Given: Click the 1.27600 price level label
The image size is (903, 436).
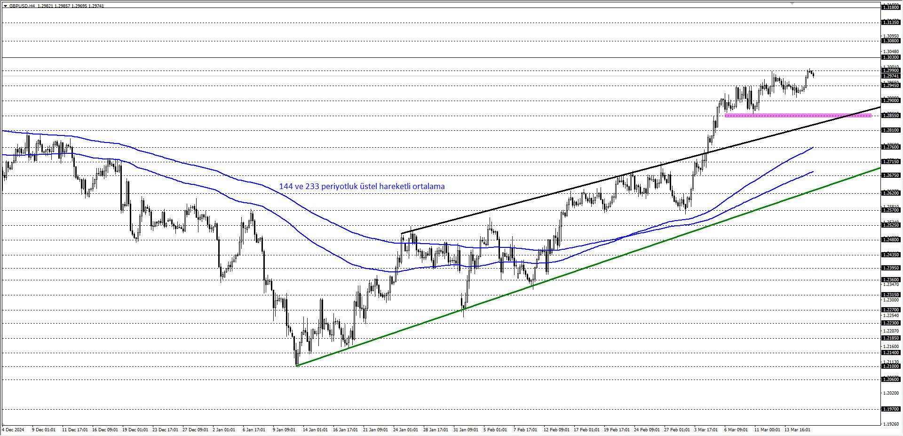Looking at the screenshot, I should click(891, 147).
